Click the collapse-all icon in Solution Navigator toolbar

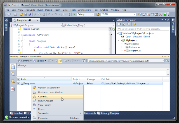tap(124, 24)
